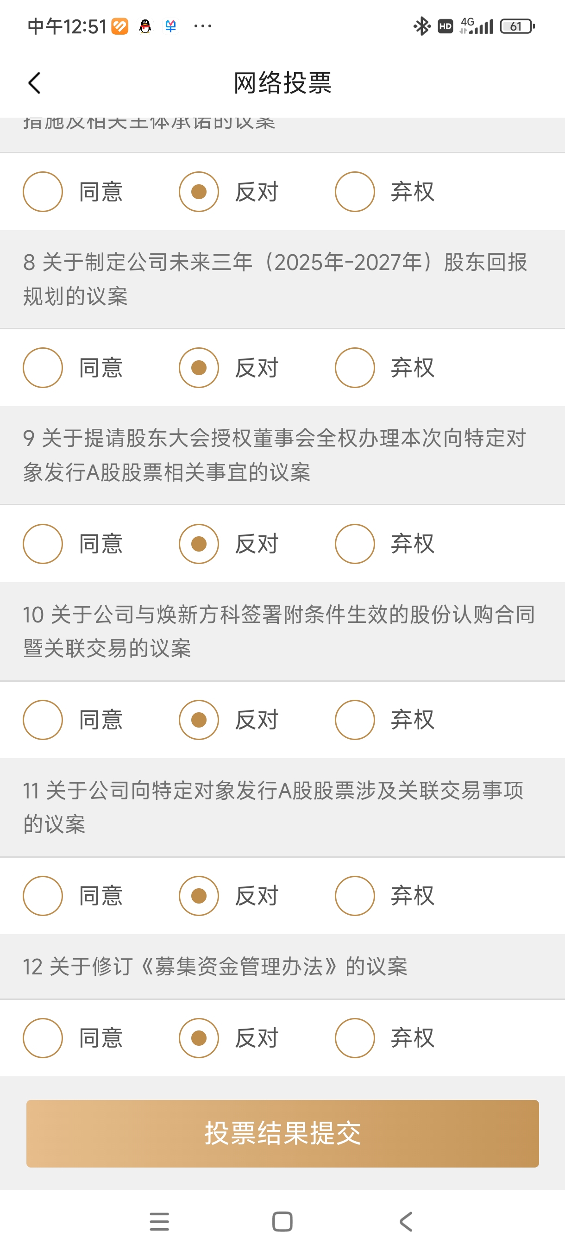Tap the QQ penguin notification icon
The width and height of the screenshot is (565, 1256).
[x=145, y=26]
